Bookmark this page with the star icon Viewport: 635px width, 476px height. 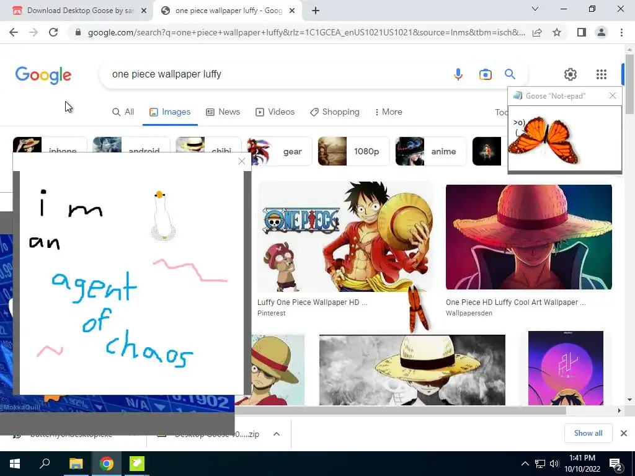click(x=557, y=32)
